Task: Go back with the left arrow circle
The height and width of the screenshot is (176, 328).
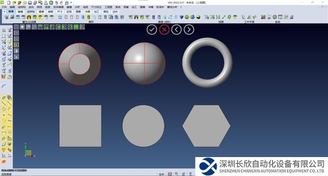Action: (x=176, y=30)
